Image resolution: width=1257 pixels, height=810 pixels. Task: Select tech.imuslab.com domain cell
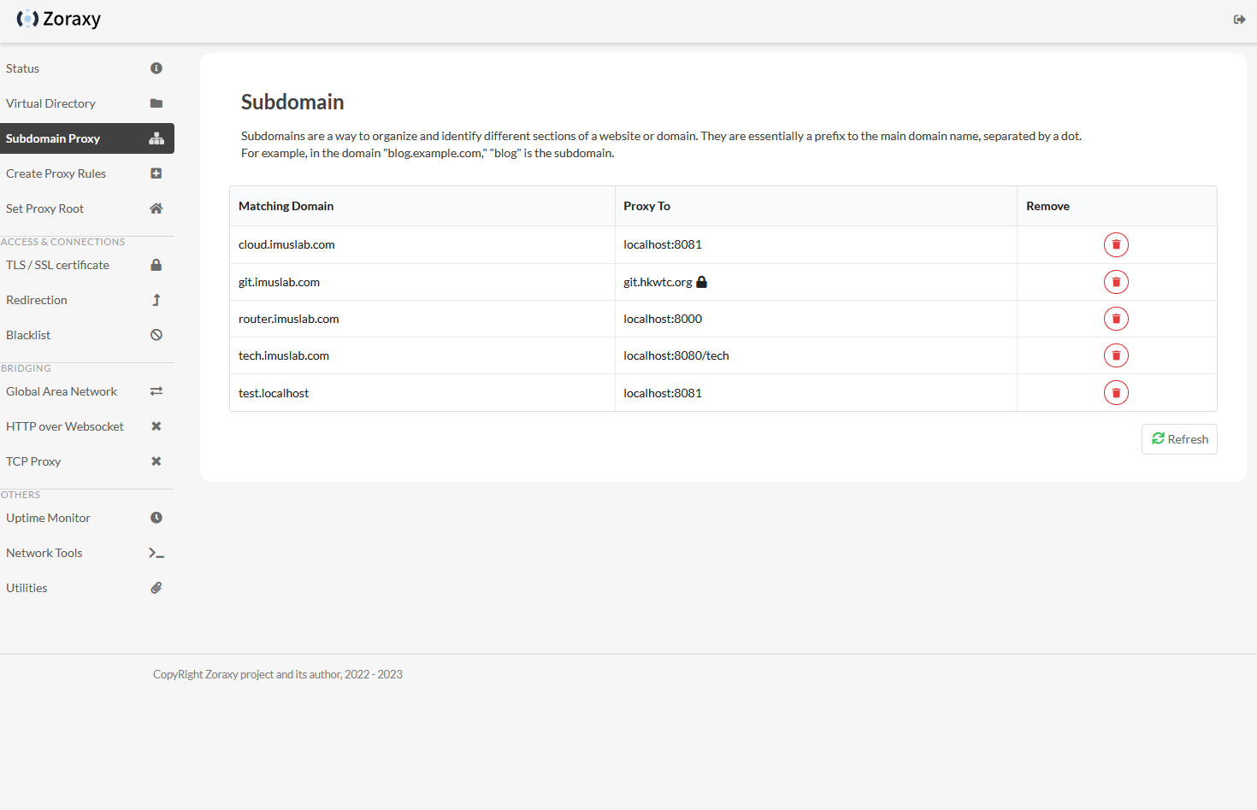point(422,355)
